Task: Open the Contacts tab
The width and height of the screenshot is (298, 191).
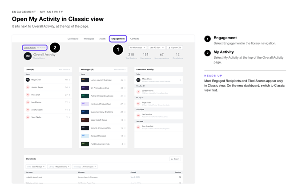Action: coord(135,39)
